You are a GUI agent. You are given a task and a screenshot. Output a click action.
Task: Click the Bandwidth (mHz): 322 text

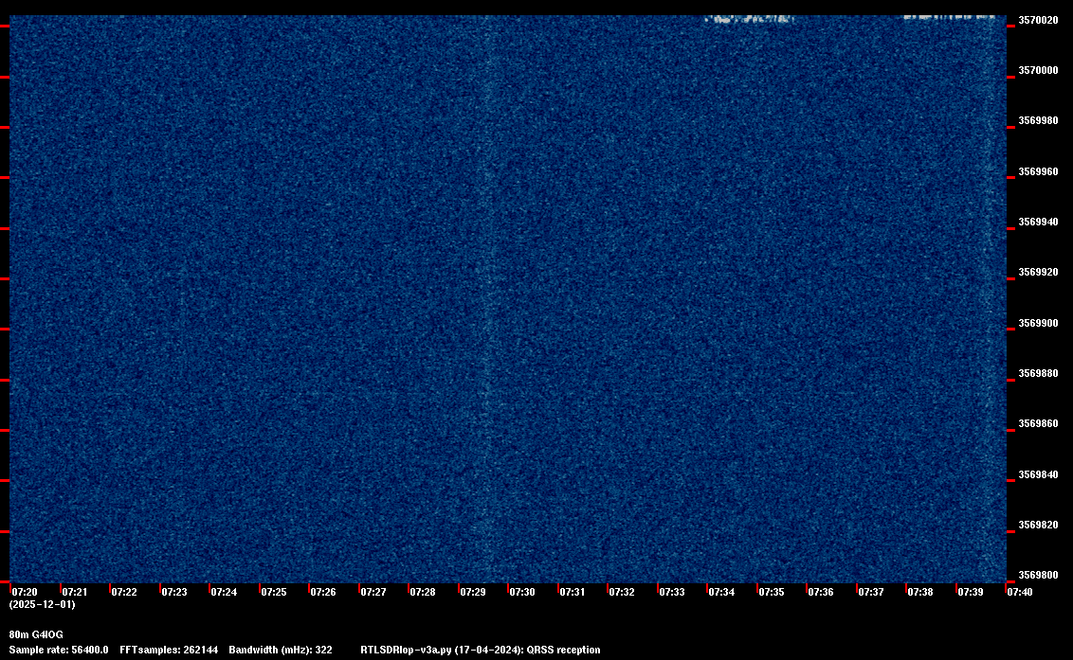click(x=281, y=650)
